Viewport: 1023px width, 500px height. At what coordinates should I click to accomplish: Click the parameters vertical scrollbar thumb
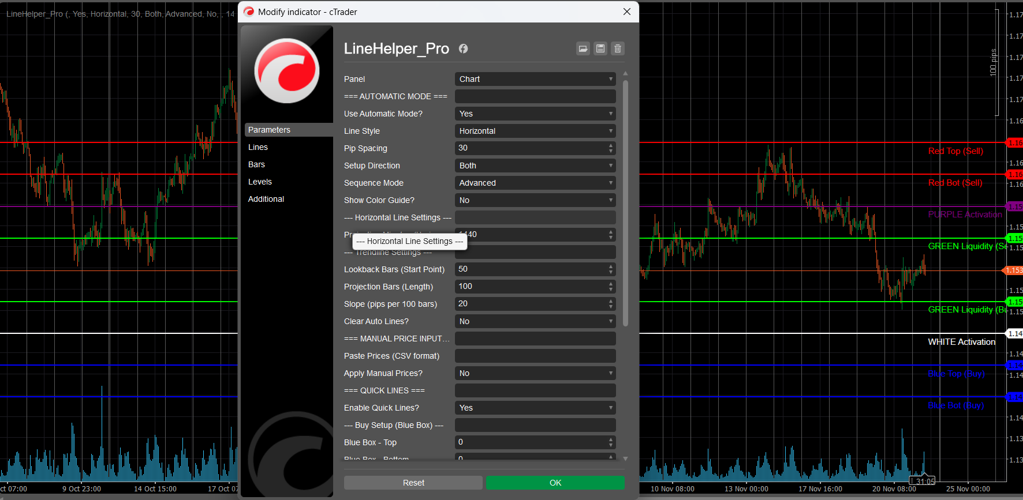[625, 202]
